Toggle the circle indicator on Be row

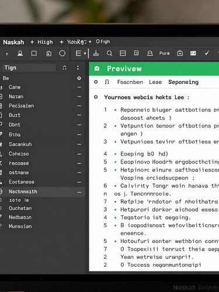point(79,78)
